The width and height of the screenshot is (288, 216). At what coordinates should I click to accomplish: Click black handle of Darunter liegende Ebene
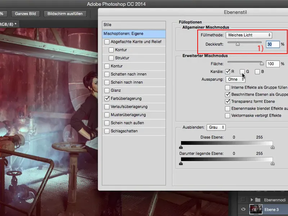(x=181, y=163)
